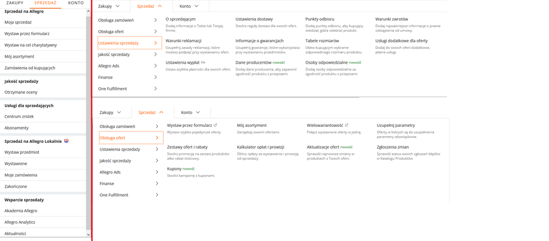This screenshot has width=549, height=241.
Task: Switch to ZAKUPY tab in left sidebar
Action: 15,3
